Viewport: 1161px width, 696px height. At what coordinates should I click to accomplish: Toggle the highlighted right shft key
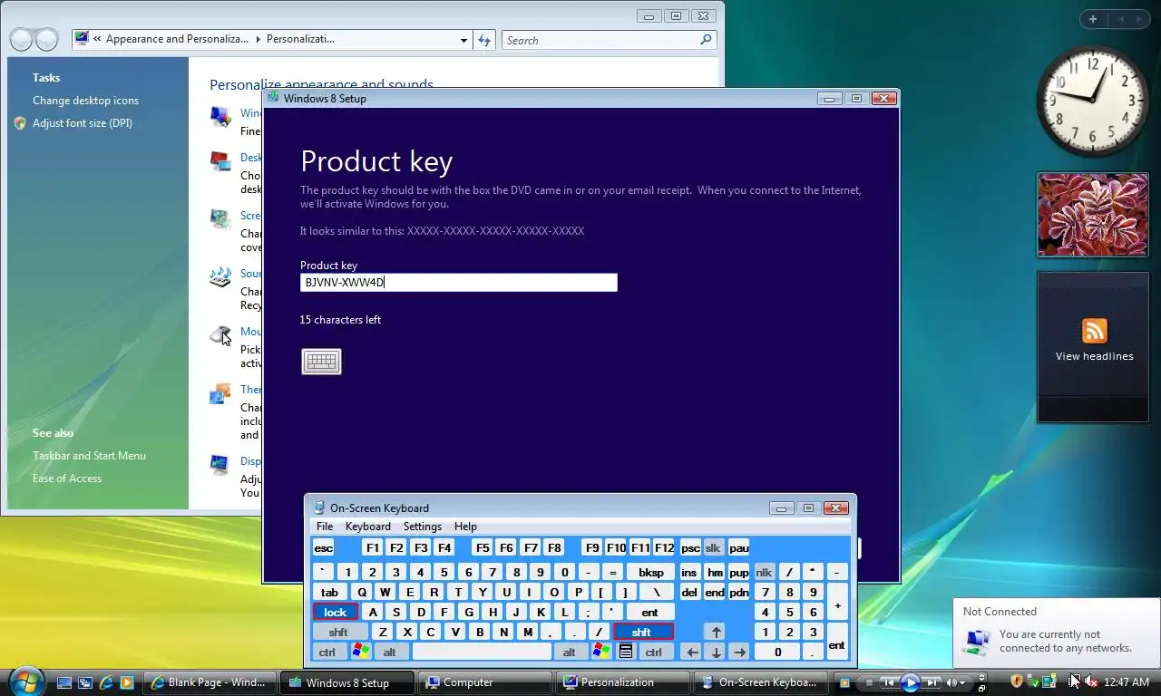click(x=642, y=632)
